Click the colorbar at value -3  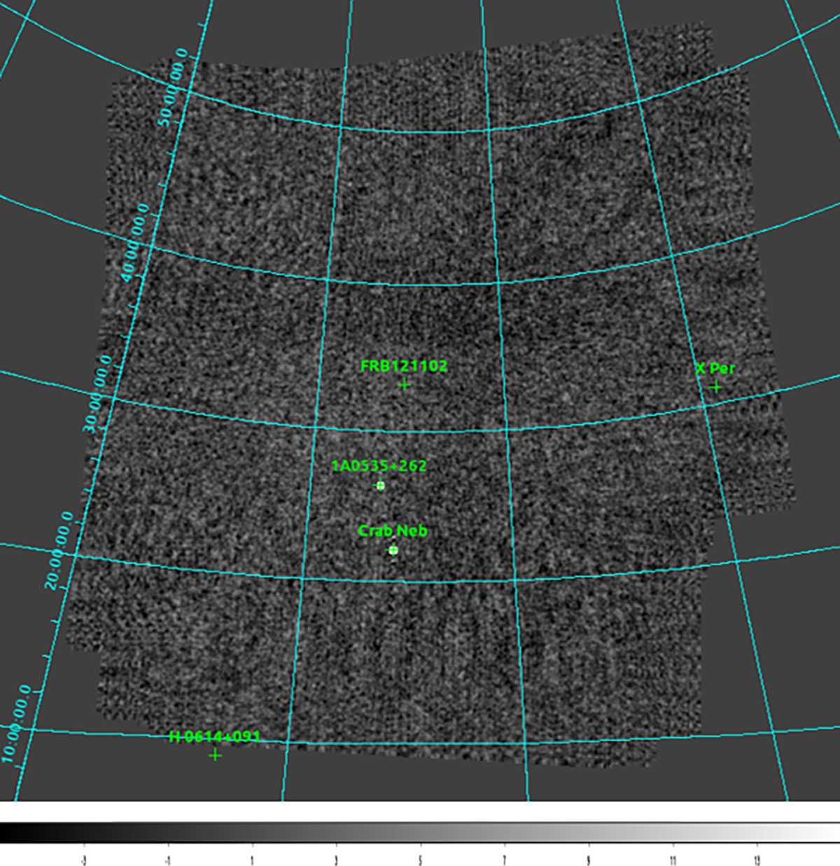coord(84,832)
